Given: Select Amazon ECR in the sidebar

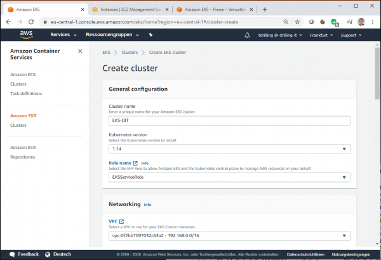Looking at the screenshot, I should [23, 147].
